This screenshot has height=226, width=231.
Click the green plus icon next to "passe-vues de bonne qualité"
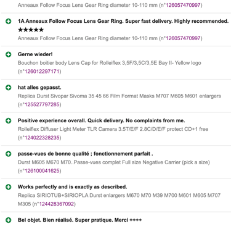(9, 154)
